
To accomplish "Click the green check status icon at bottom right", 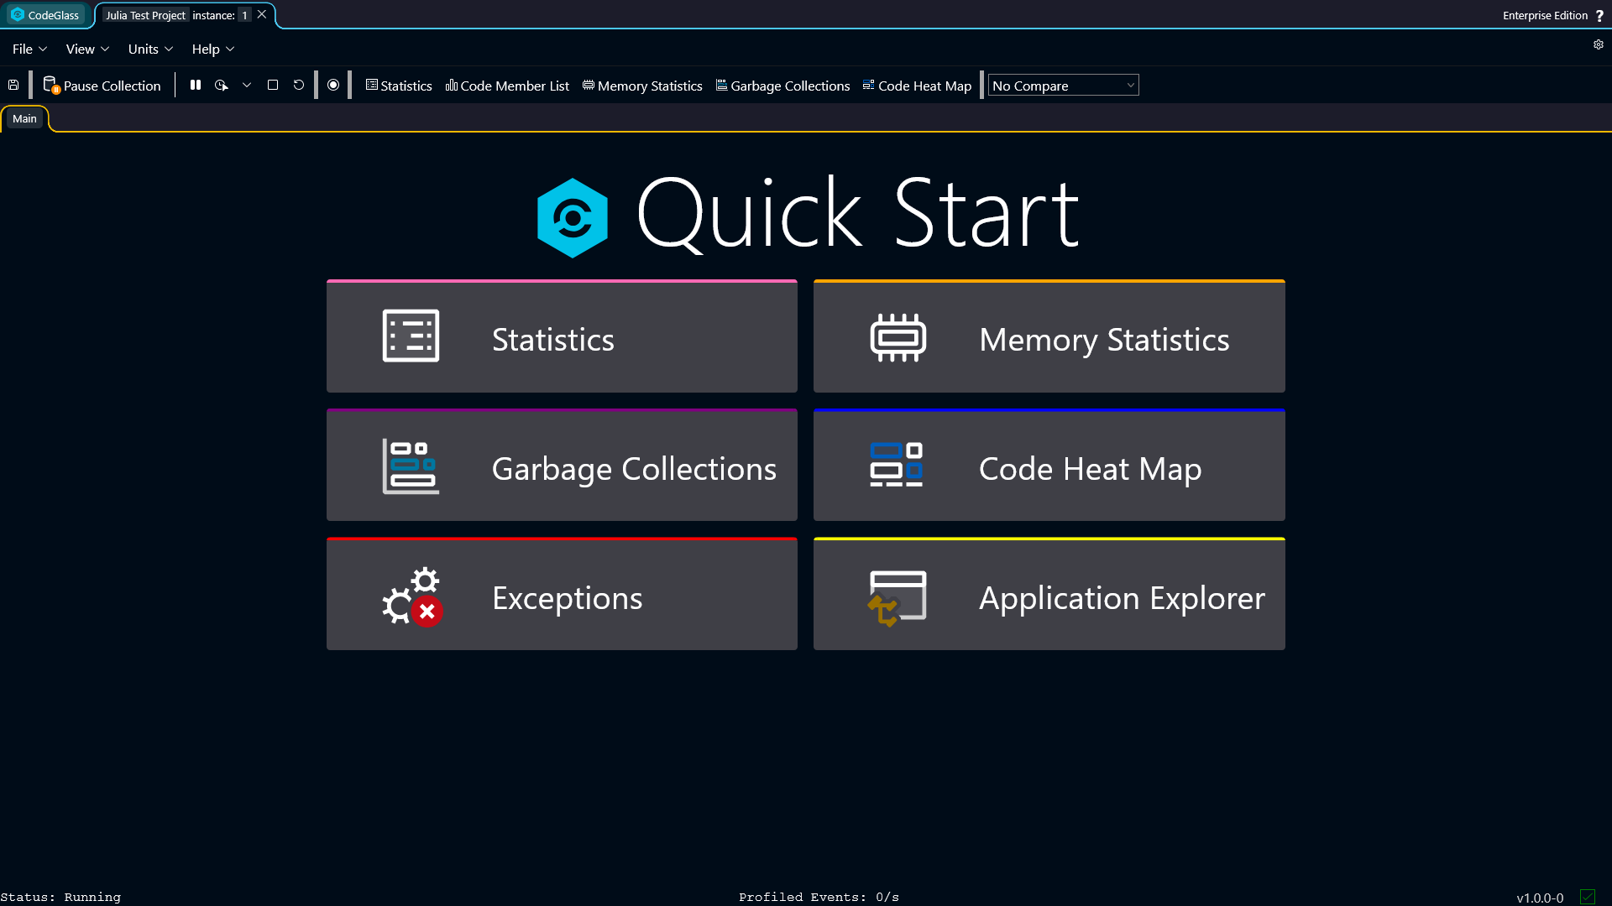I will point(1587,897).
